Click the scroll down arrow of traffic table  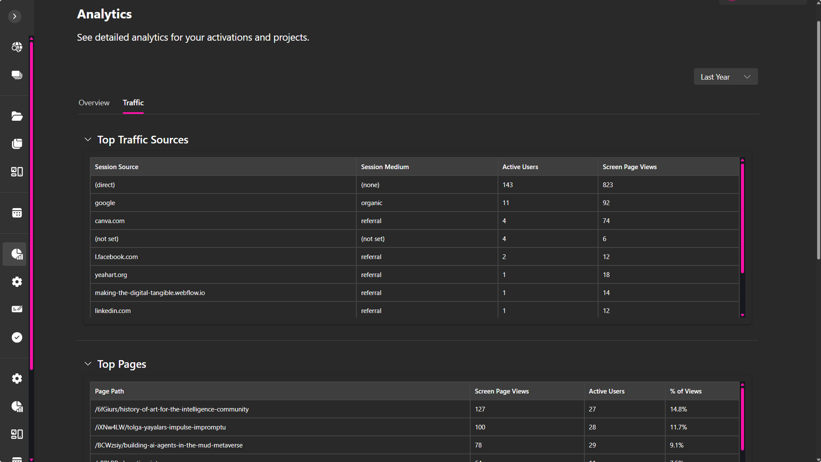[742, 315]
